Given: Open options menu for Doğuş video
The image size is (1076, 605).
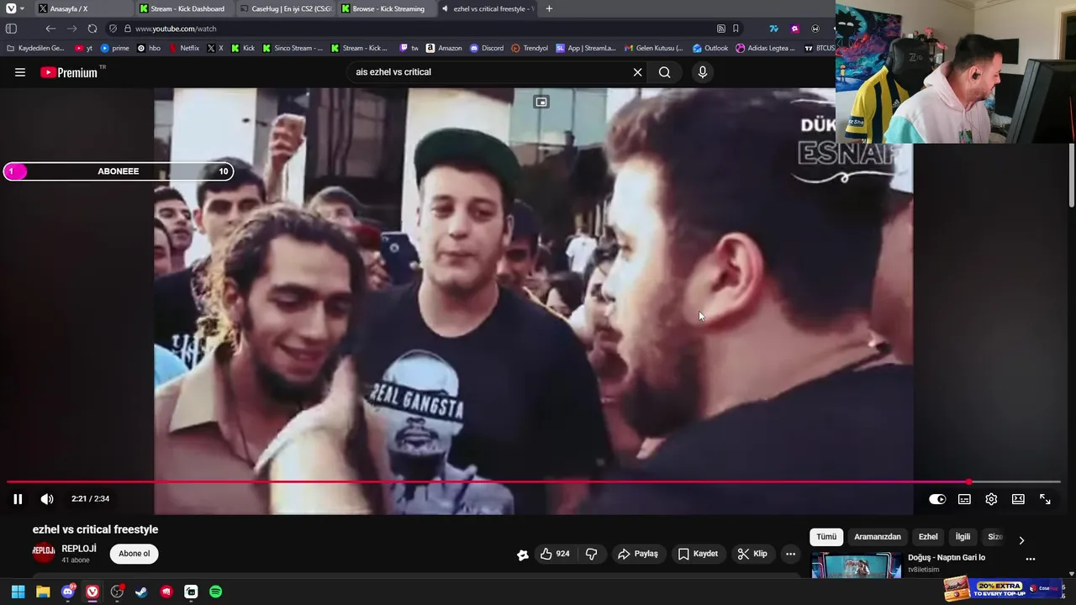Looking at the screenshot, I should [1031, 559].
